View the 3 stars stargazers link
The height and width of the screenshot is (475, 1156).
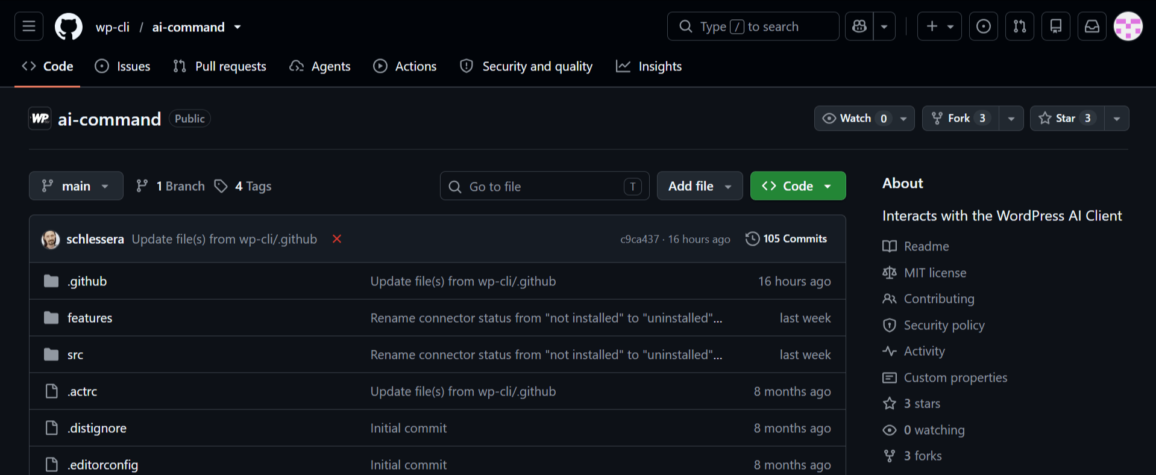(911, 403)
